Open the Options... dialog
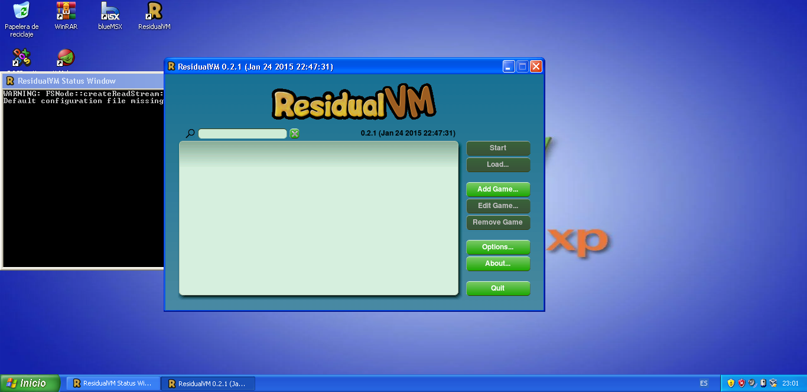The height and width of the screenshot is (392, 807). tap(498, 247)
